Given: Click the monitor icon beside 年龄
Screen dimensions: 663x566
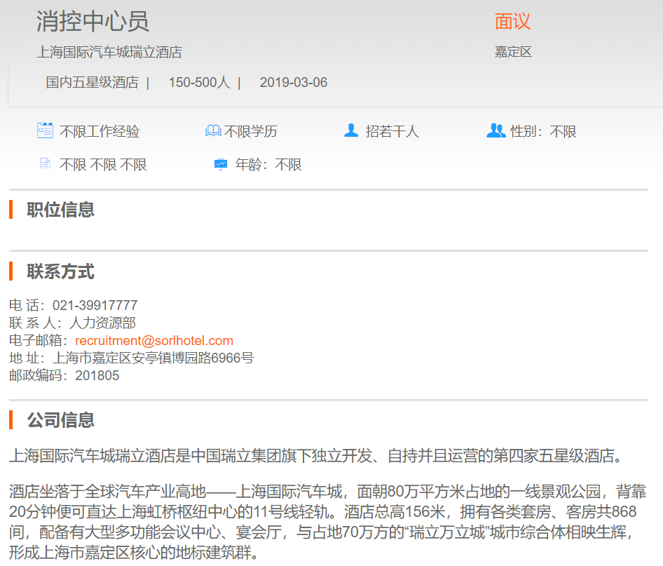Looking at the screenshot, I should click(x=220, y=164).
